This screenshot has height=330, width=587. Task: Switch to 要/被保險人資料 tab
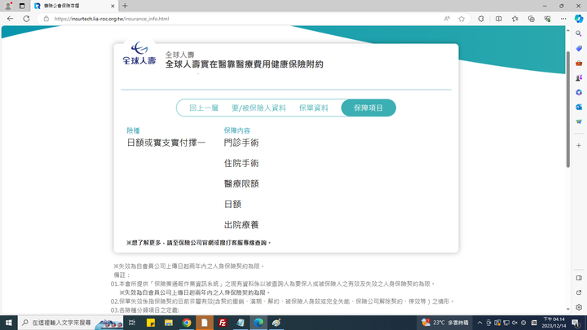(258, 108)
